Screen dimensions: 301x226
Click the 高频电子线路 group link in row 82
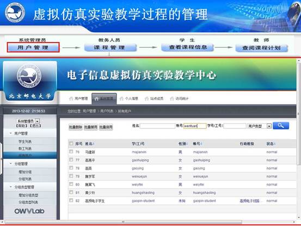(249, 201)
